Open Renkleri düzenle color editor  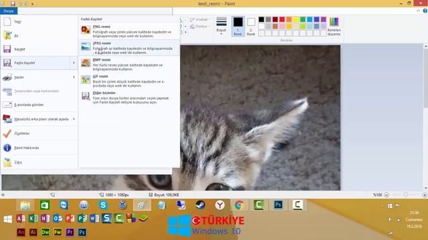[x=334, y=26]
